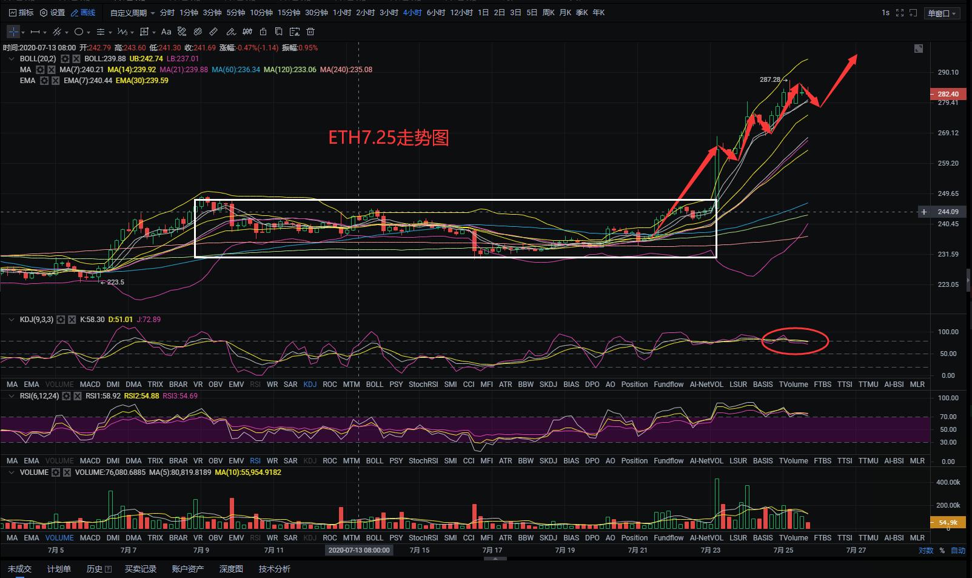Collapse the BOLL indicator legend chevron

(12, 59)
